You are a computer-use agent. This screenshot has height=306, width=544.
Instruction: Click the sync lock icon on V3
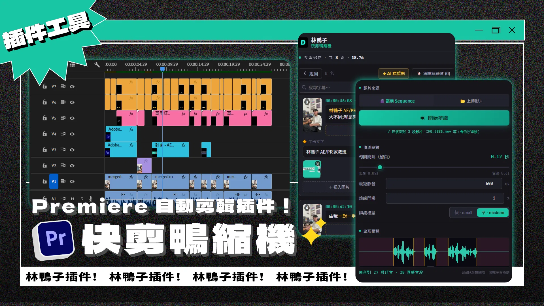pyautogui.click(x=63, y=150)
